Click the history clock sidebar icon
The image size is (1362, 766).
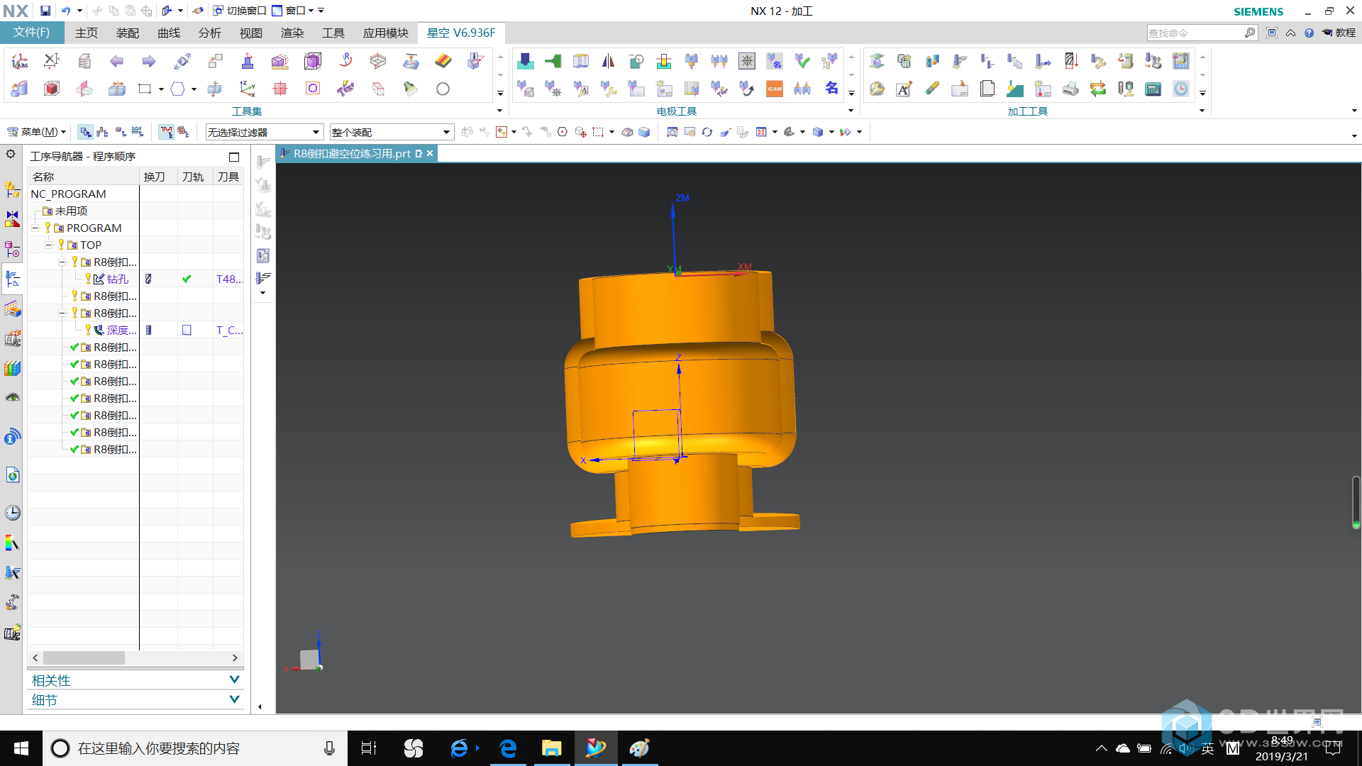pos(13,513)
